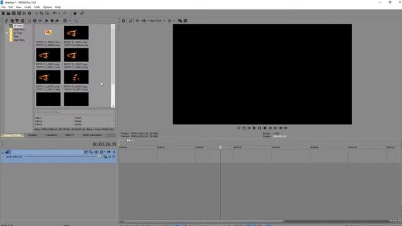The width and height of the screenshot is (402, 226).
Task: Switch to the Explorer tab
Action: (x=32, y=136)
